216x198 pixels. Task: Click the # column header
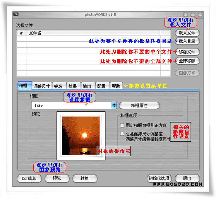tap(22, 33)
